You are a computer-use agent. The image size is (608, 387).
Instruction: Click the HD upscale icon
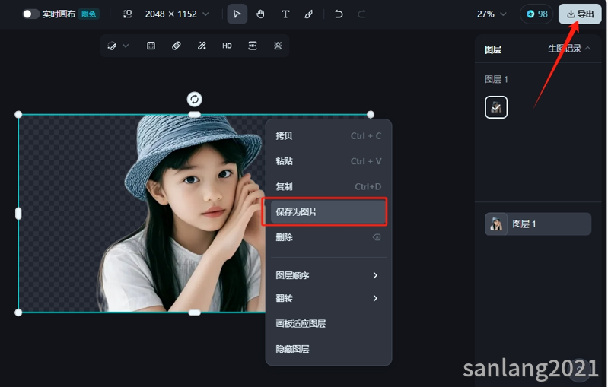coord(228,46)
